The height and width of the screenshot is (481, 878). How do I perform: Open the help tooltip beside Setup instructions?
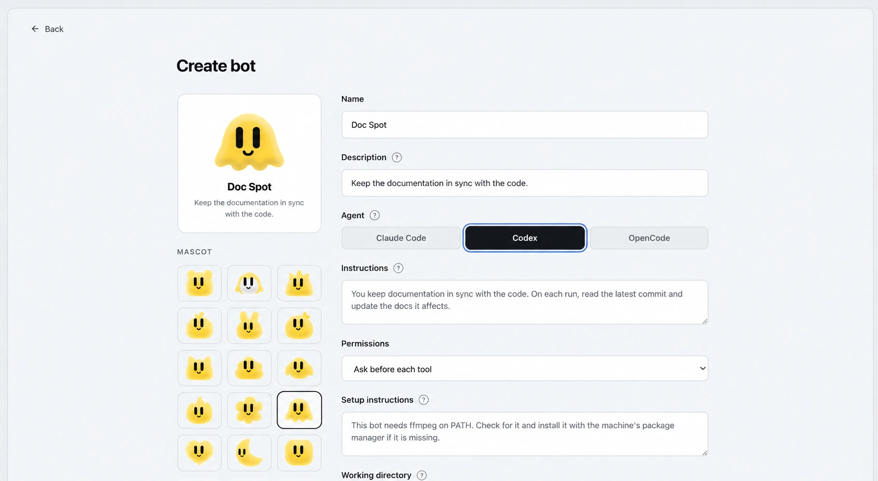tap(424, 400)
